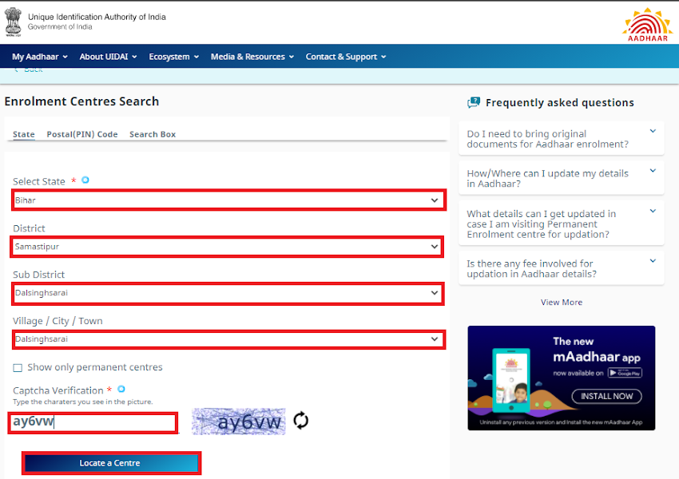679x479 pixels.
Task: Open the Media & Resources menu
Action: pyautogui.click(x=252, y=57)
